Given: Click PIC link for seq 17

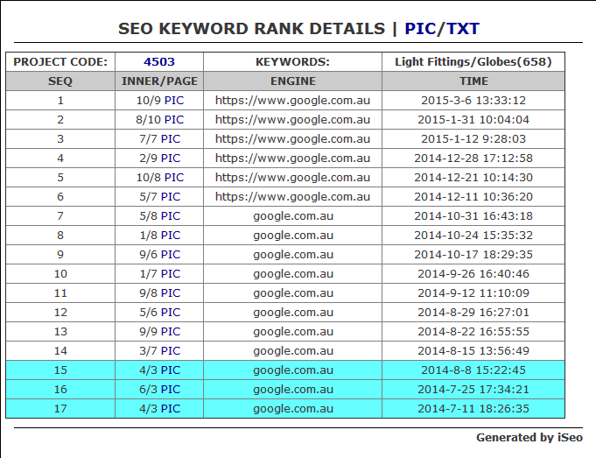Looking at the screenshot, I should tap(171, 409).
